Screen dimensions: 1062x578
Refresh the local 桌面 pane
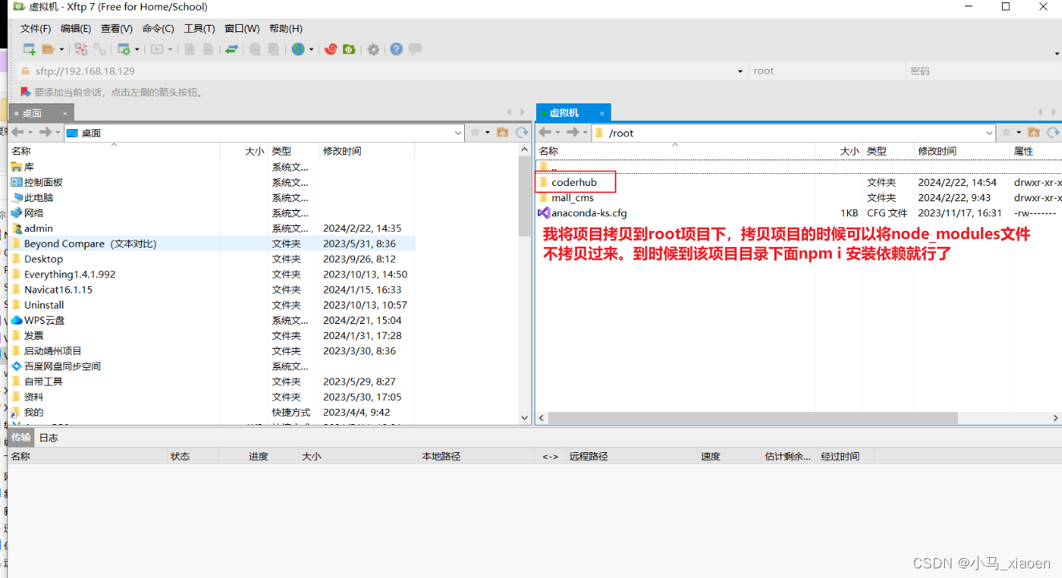pyautogui.click(x=523, y=132)
